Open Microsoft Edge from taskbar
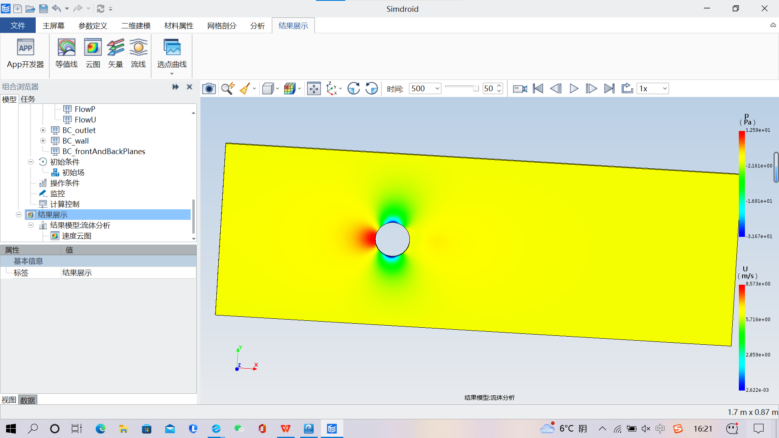 101,429
